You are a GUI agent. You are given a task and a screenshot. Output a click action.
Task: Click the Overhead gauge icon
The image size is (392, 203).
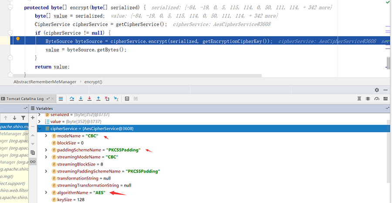377,98
